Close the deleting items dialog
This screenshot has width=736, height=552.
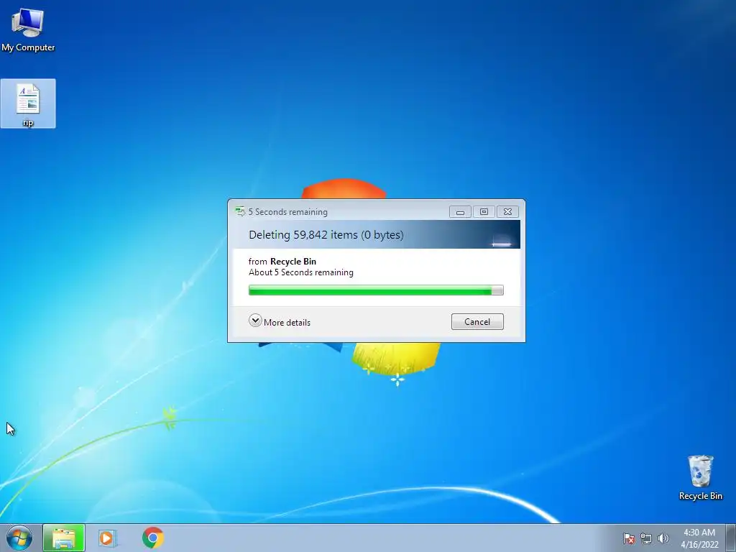click(x=507, y=212)
